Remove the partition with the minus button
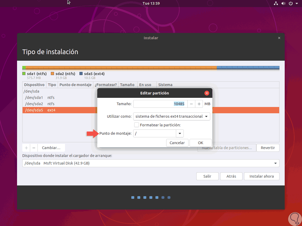Image resolution: width=302 pixels, height=226 pixels. [x=34, y=148]
